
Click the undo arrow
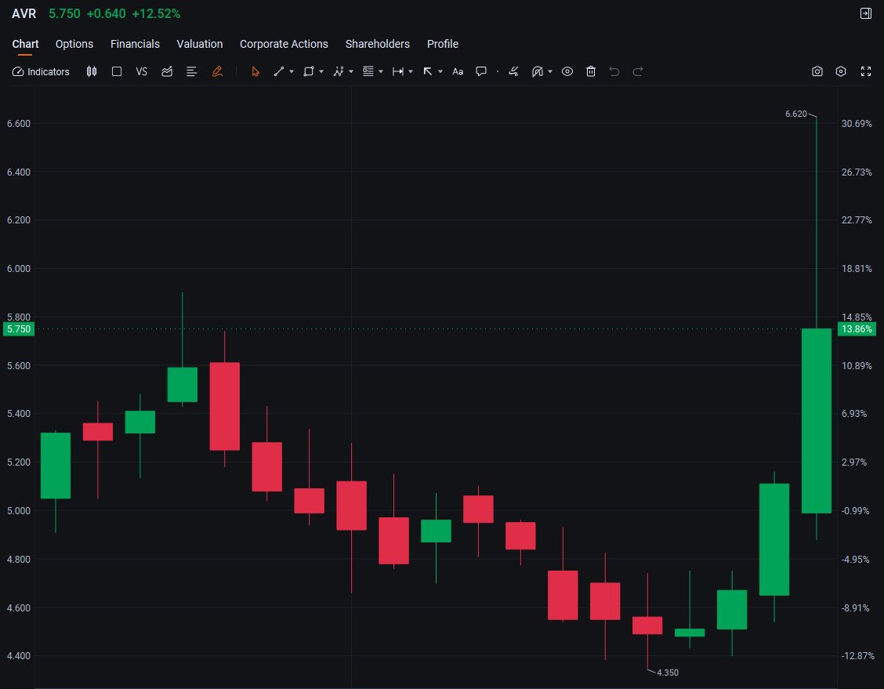point(614,71)
